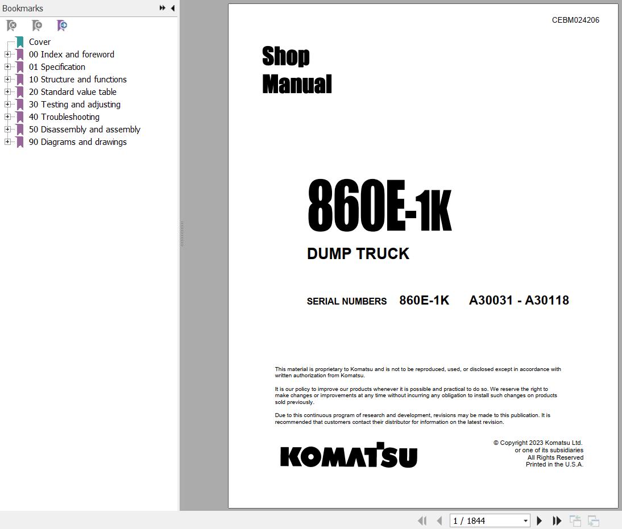622x529 pixels.
Task: Expand 10 Structure and functions bookmark
Action: pos(7,80)
